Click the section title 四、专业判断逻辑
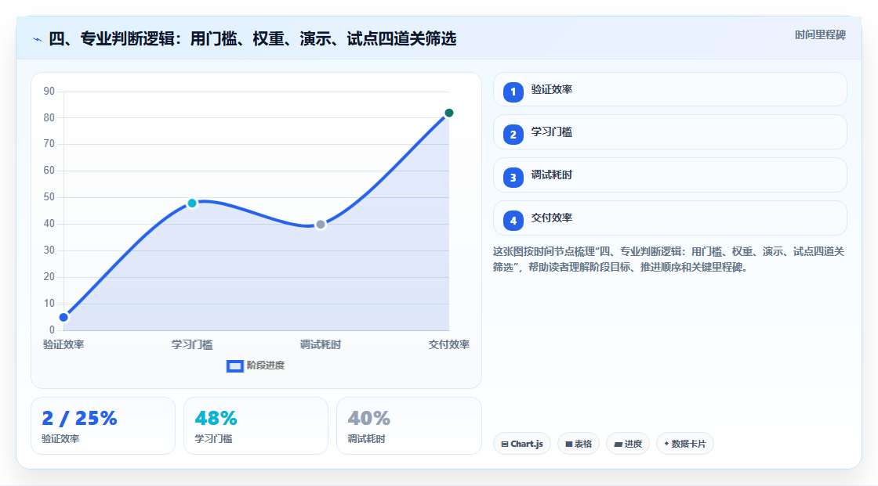Image resolution: width=878 pixels, height=486 pixels. tap(252, 39)
